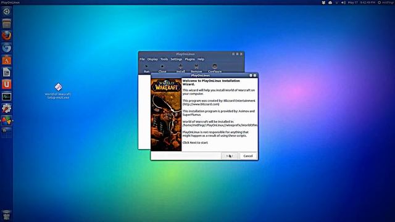
Task: Open the cloud indicator in top panel
Action: click(x=330, y=2)
